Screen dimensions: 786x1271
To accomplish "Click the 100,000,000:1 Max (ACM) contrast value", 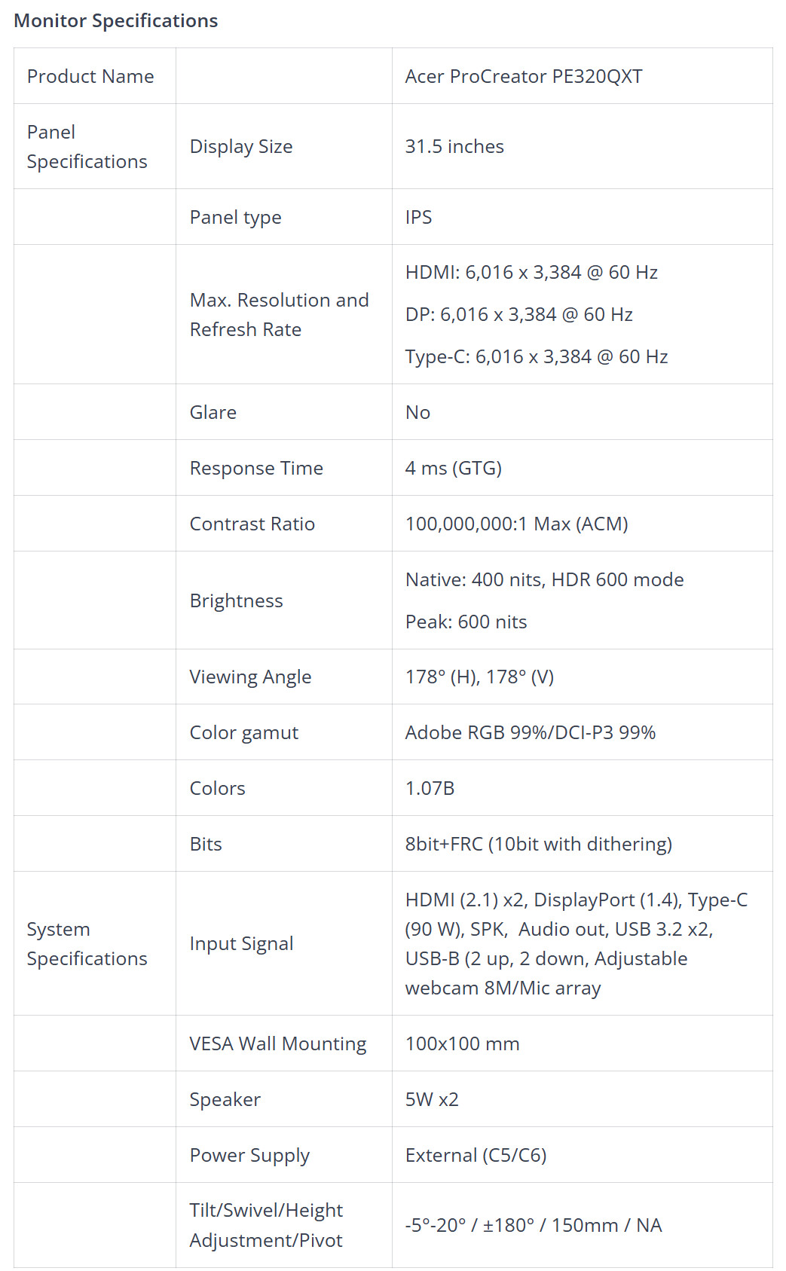I will [517, 524].
